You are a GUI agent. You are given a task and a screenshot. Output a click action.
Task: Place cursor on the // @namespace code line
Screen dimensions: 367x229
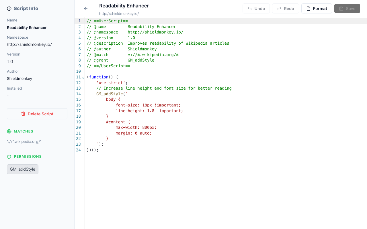[135, 32]
